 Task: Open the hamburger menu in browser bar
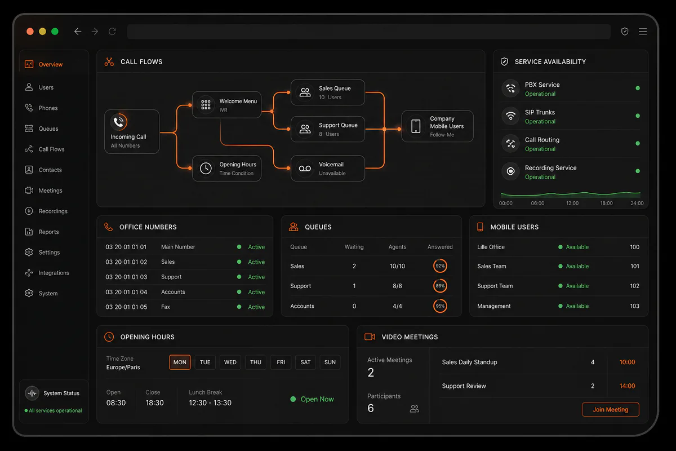pyautogui.click(x=643, y=32)
